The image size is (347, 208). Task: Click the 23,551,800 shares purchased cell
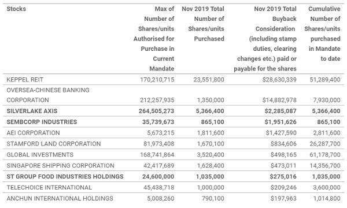[209, 80]
